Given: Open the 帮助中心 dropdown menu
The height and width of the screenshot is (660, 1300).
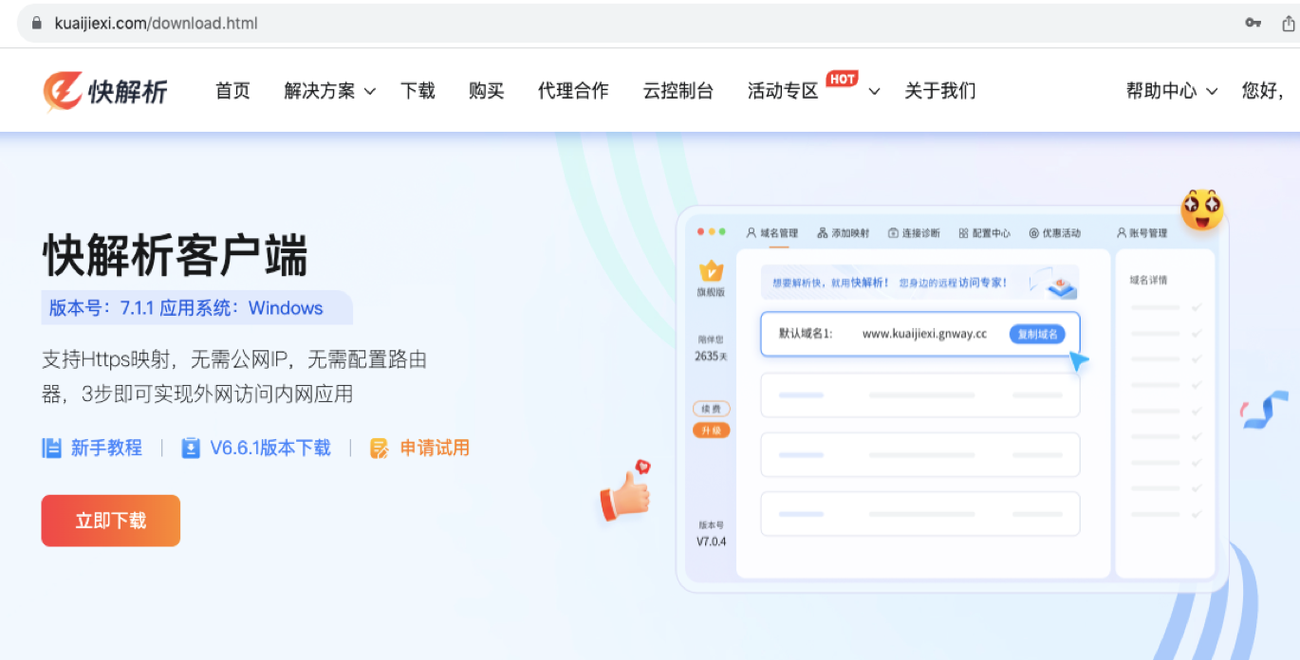Looking at the screenshot, I should coord(1171,91).
